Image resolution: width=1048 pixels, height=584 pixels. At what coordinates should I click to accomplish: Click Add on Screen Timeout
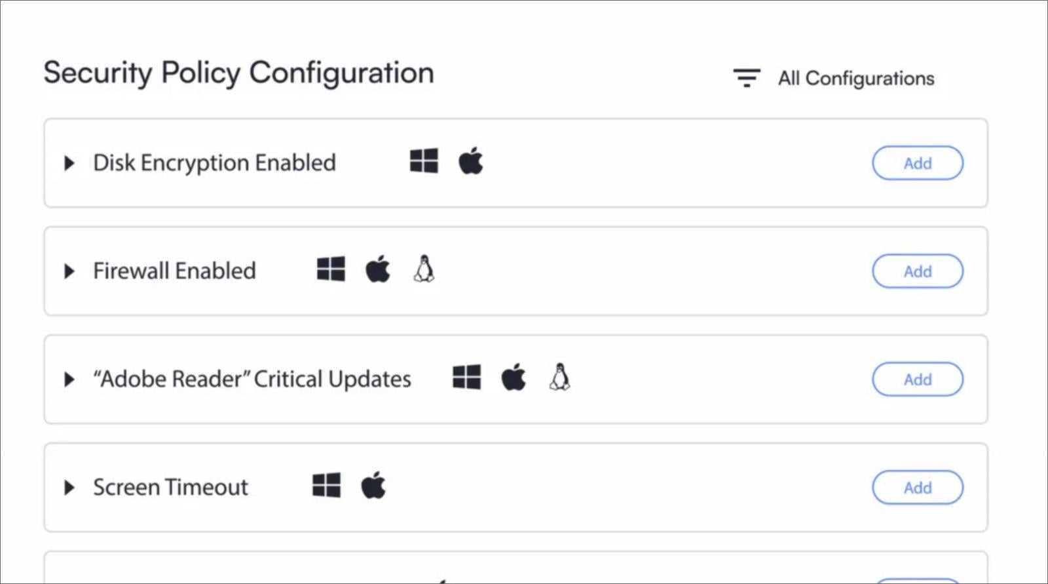tap(917, 487)
